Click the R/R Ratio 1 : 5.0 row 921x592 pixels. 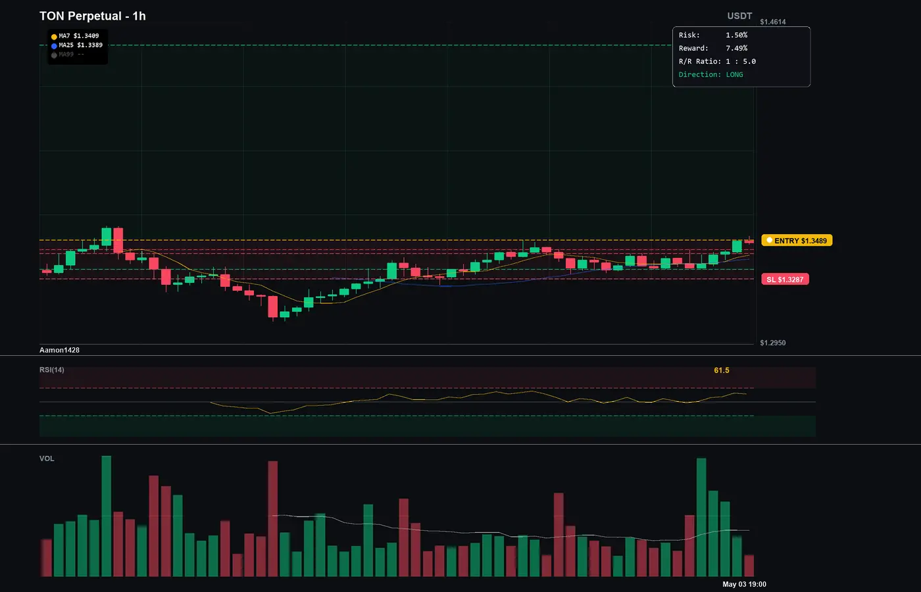coord(718,61)
